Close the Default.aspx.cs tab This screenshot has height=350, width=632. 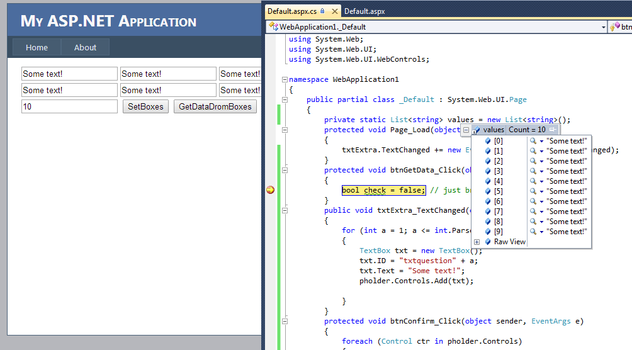(334, 11)
